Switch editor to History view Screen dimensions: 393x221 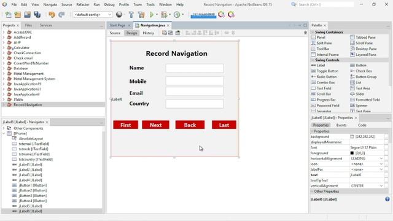149,33
